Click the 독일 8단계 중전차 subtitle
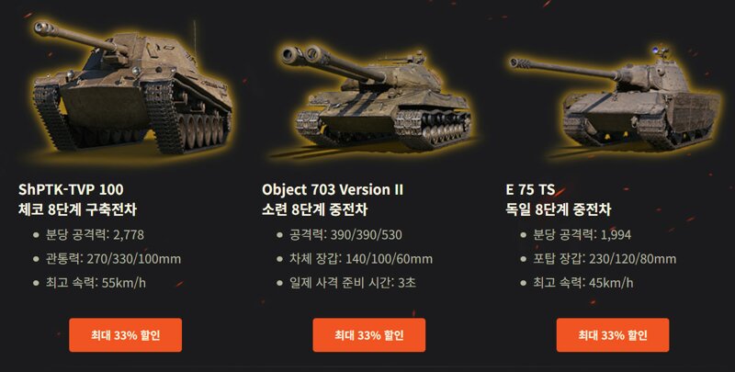The image size is (735, 372). [x=559, y=209]
